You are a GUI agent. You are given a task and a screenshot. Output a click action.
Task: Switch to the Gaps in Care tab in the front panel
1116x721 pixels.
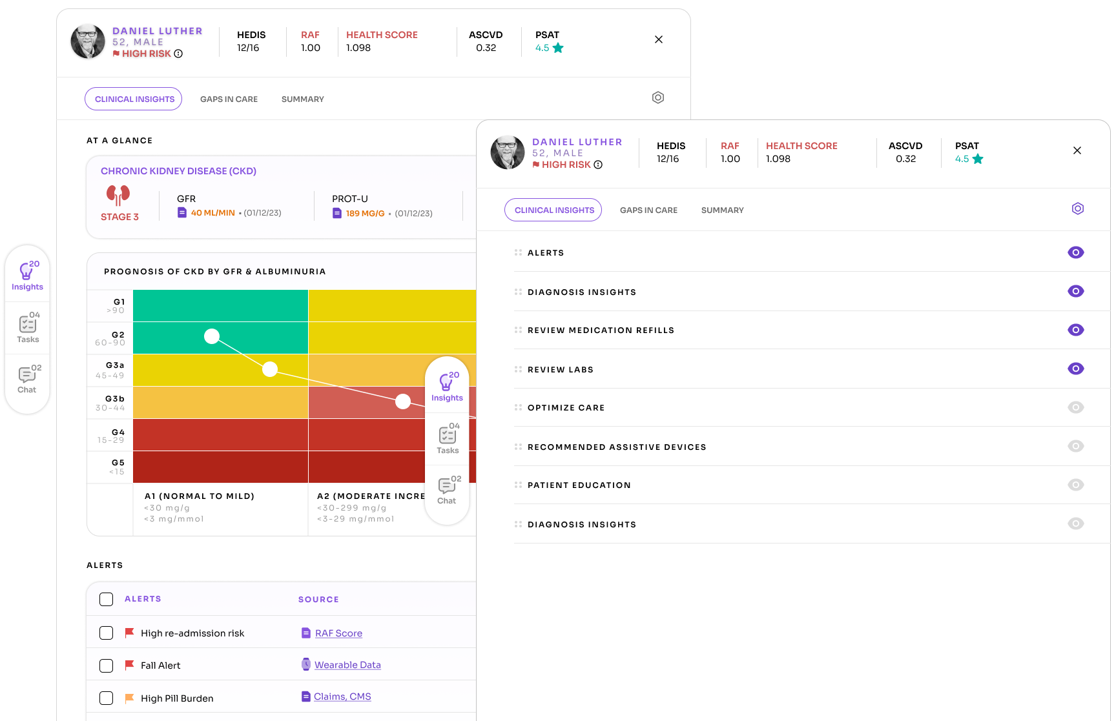pos(648,210)
